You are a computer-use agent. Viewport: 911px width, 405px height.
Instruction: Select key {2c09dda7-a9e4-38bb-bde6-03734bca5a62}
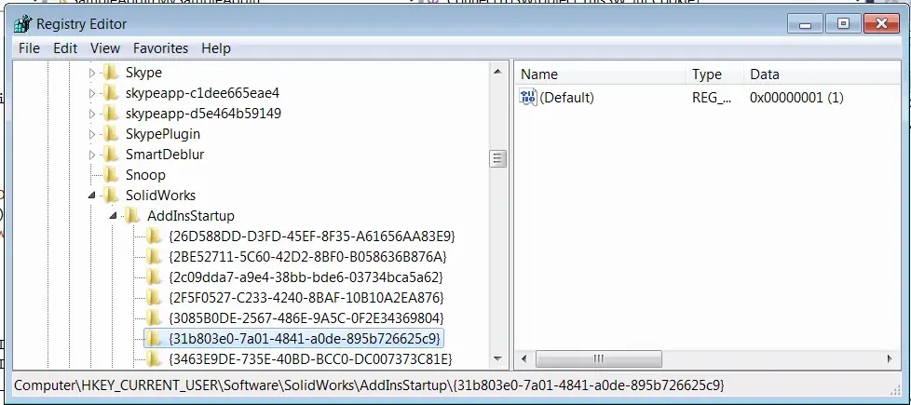click(x=306, y=277)
